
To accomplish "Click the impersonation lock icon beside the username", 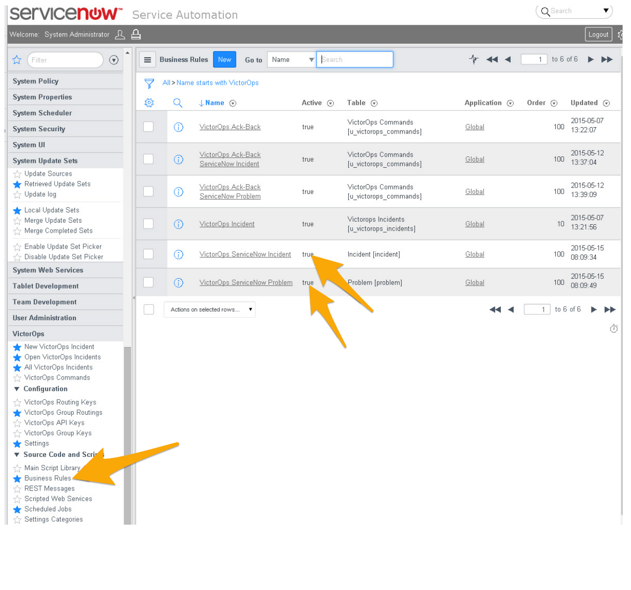I will pos(135,34).
